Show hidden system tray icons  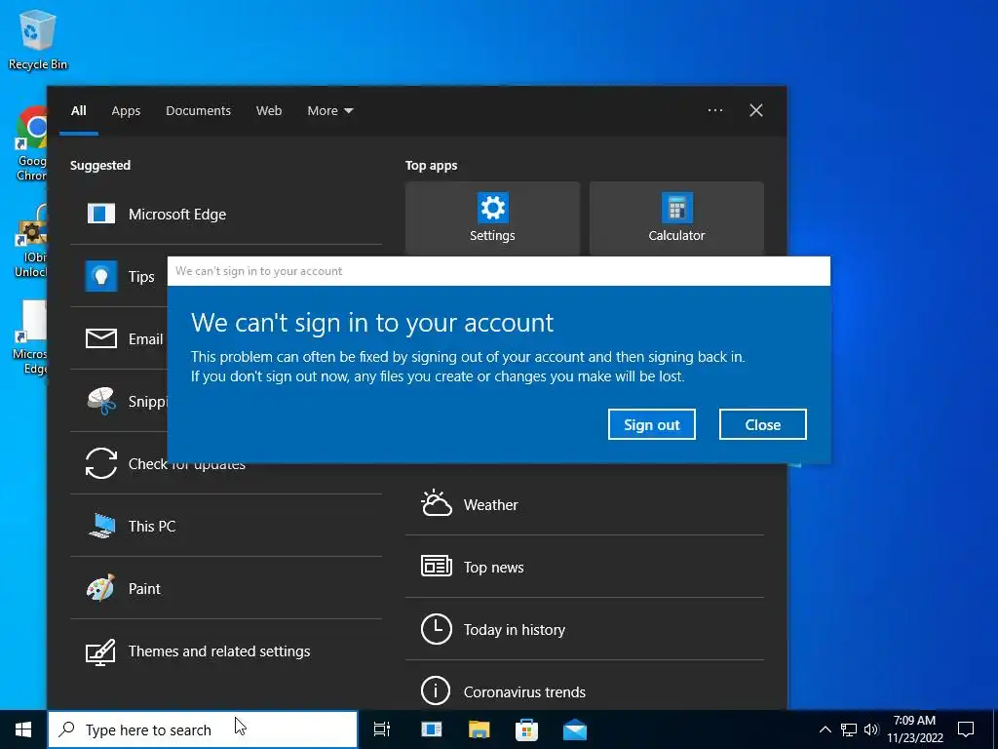pyautogui.click(x=825, y=729)
